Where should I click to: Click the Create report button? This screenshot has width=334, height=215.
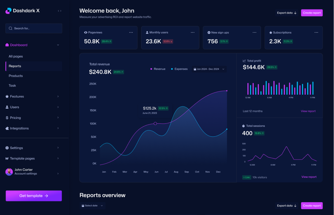click(312, 13)
